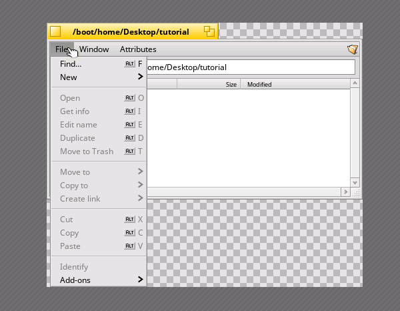Click the path text field
This screenshot has height=311, width=400.
[x=250, y=67]
